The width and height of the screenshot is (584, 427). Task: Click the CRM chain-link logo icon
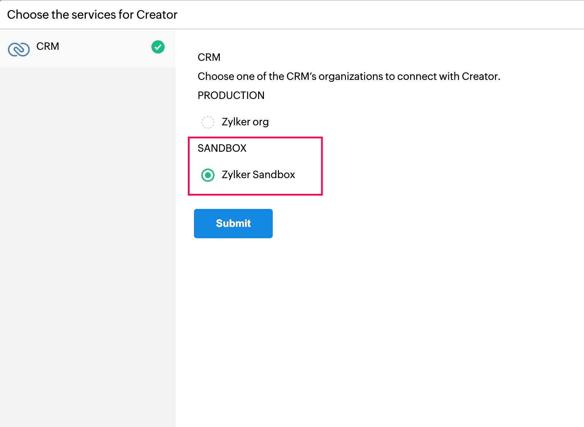tap(19, 49)
